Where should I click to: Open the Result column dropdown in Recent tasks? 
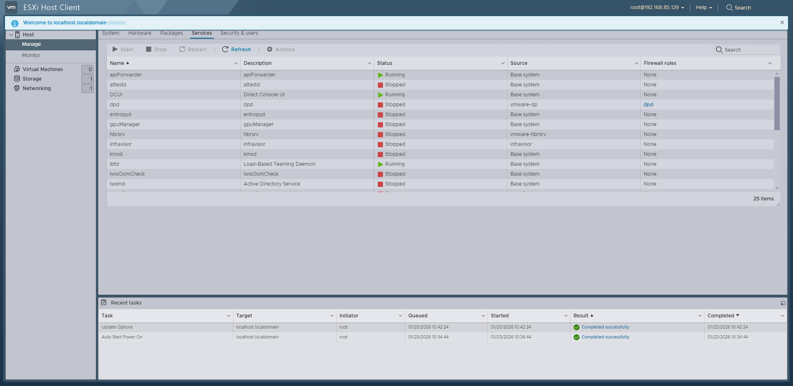[x=699, y=315]
